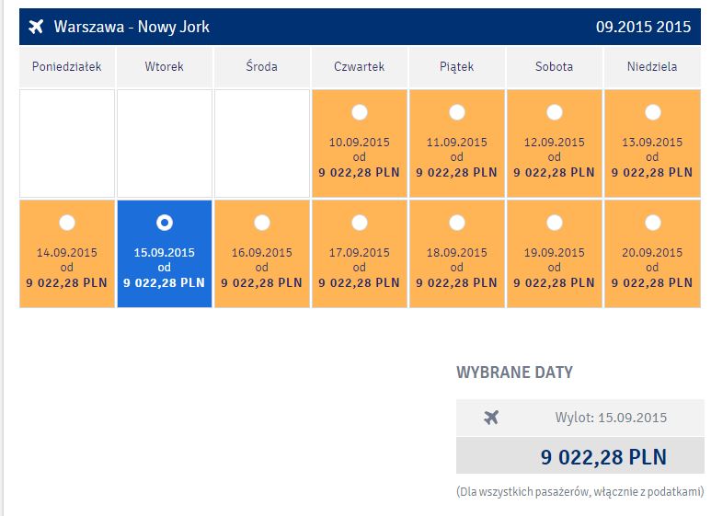Select the 20.09.2015 radio button

tap(653, 223)
